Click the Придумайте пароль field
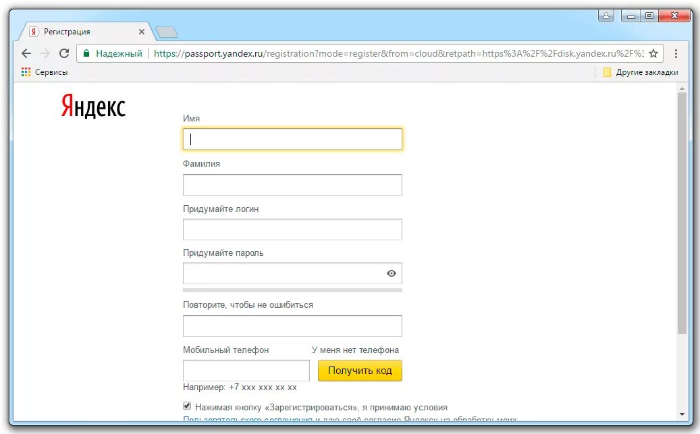This screenshot has width=700, height=434. pos(292,273)
